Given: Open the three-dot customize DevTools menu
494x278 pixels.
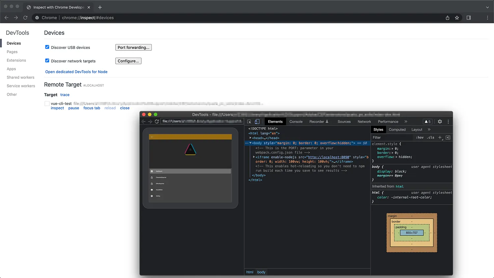Looking at the screenshot, I should click(448, 121).
